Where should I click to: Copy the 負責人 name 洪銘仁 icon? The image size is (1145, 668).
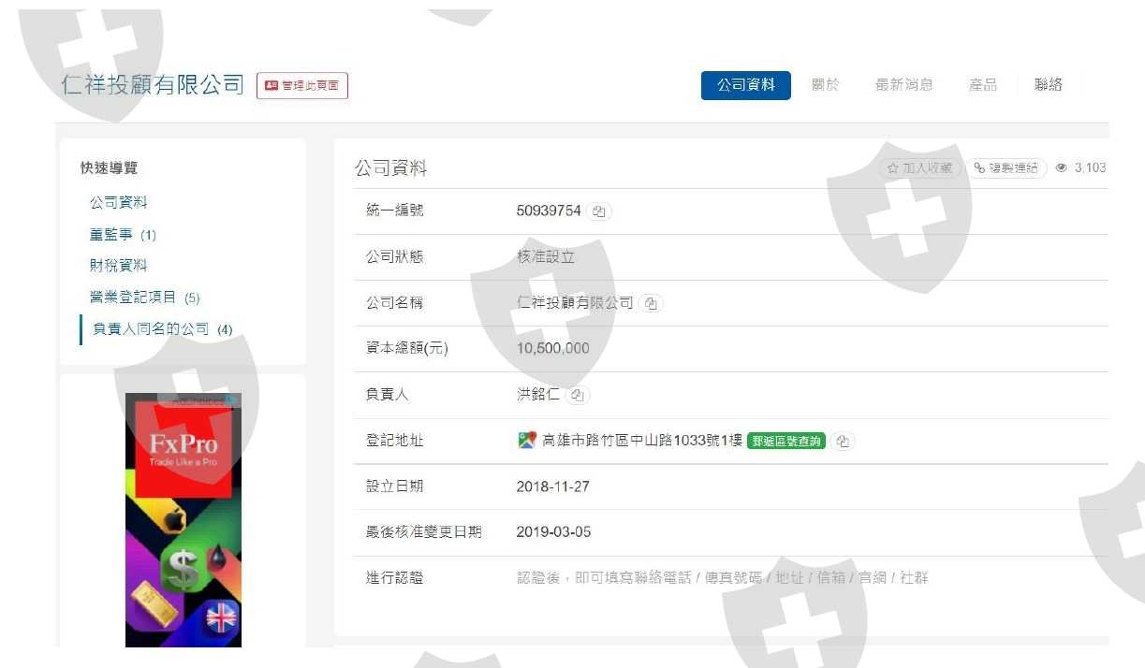(578, 395)
